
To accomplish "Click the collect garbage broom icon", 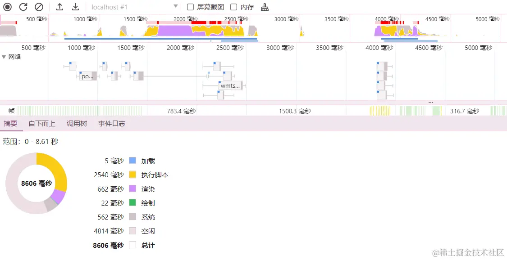I will (x=265, y=7).
